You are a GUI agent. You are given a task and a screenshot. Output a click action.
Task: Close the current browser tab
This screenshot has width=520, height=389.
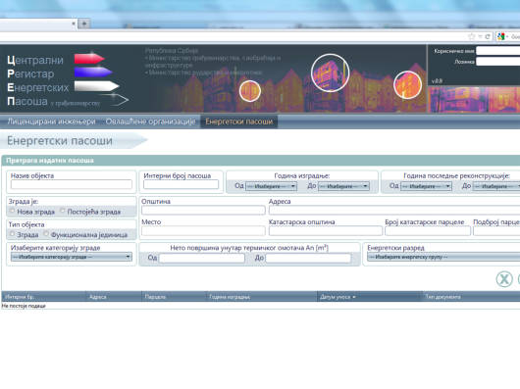click(74, 24)
